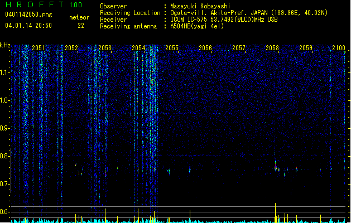Select the Receiving Location field label

(130, 13)
